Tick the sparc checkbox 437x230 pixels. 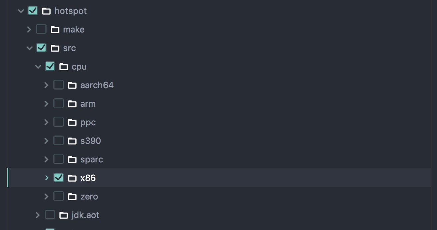pyautogui.click(x=58, y=159)
